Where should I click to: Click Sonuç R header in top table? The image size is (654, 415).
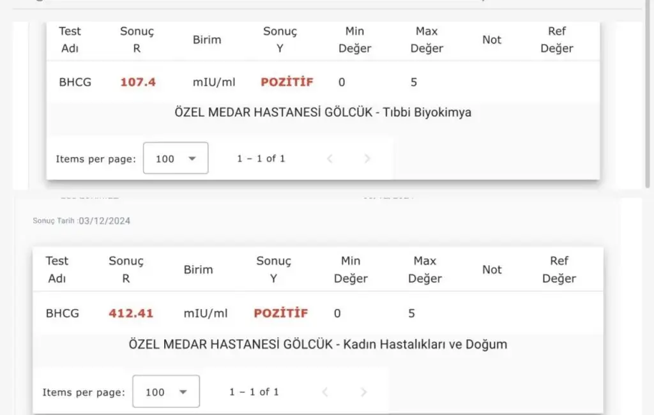coord(137,40)
